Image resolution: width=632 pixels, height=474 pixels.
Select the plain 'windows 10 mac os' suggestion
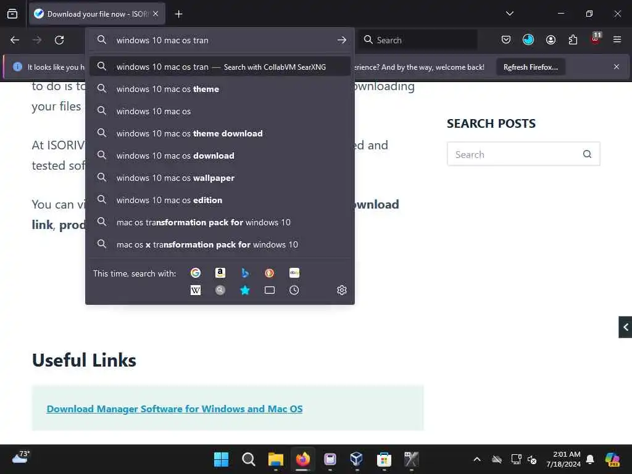(x=220, y=111)
